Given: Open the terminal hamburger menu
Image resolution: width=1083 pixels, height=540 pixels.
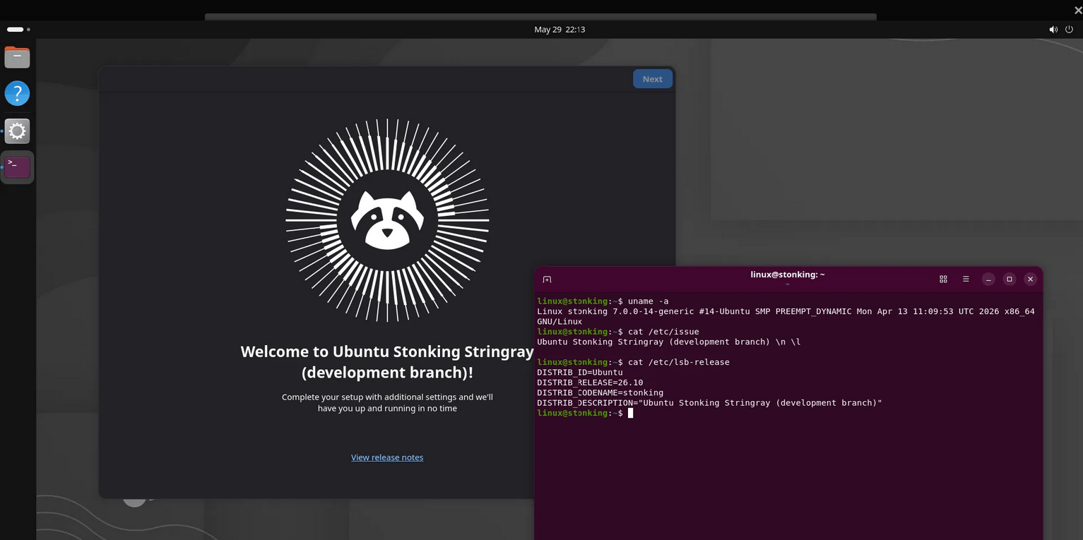Looking at the screenshot, I should [x=966, y=280].
